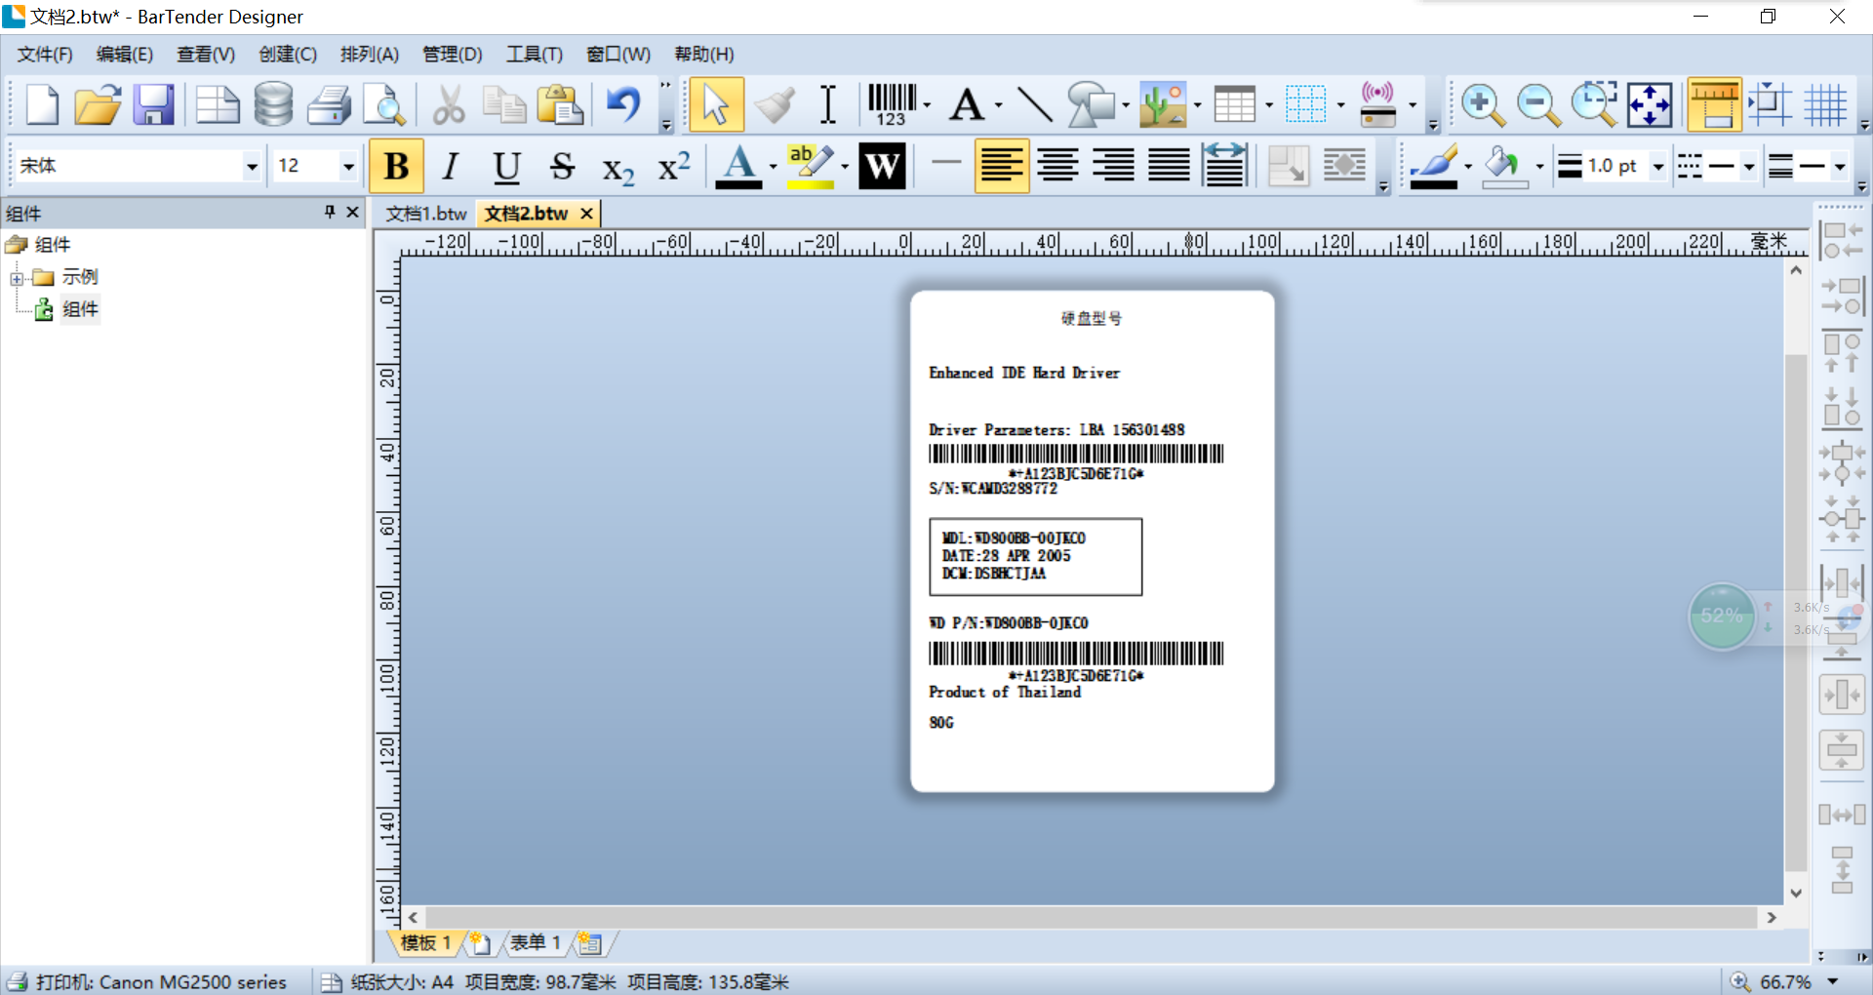Open the zoom percentage dropdown arrow
Image resolution: width=1873 pixels, height=995 pixels.
coord(1833,981)
